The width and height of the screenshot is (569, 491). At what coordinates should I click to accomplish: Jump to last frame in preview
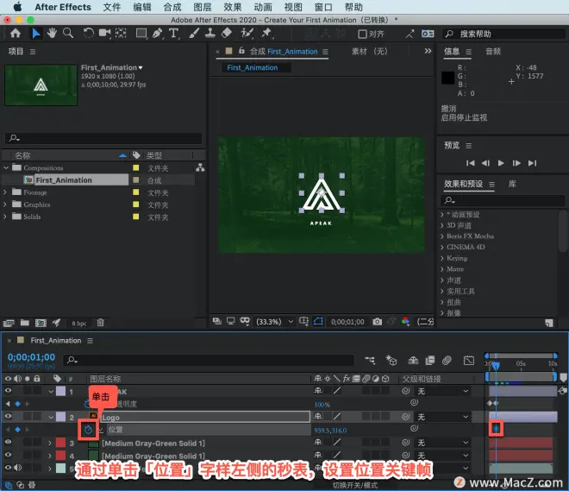point(532,163)
